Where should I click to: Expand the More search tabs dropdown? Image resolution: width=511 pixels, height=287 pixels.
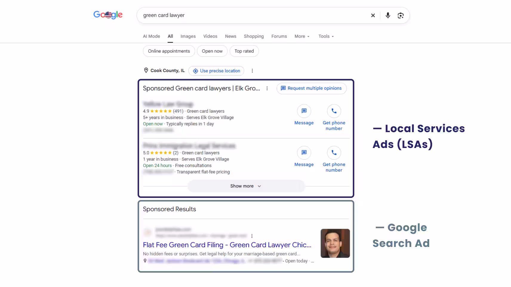pos(302,36)
